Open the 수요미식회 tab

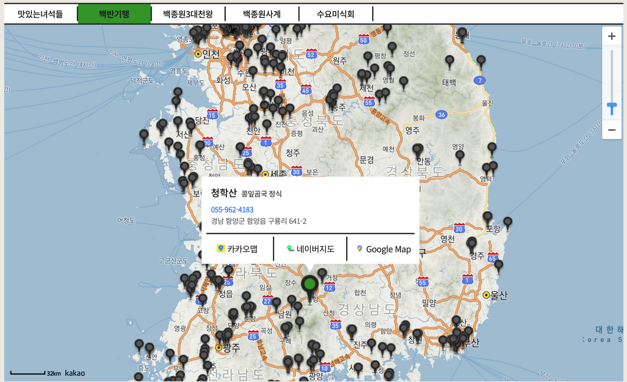pyautogui.click(x=335, y=14)
